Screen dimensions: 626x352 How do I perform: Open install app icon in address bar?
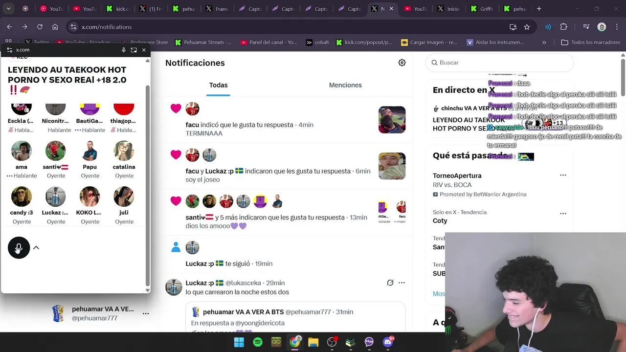click(x=513, y=27)
